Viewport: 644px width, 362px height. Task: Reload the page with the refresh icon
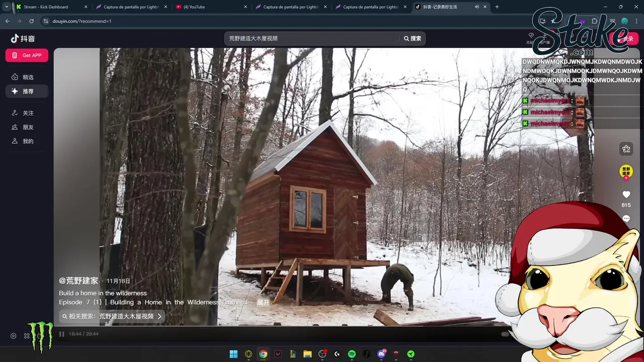pyautogui.click(x=32, y=21)
